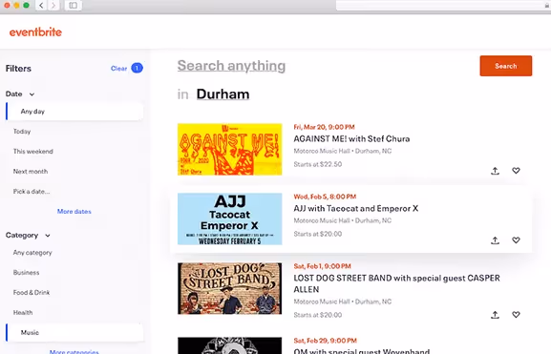Screen dimensions: 551x354
Task: Click venue text under AGAINST ME! event
Action: (343, 151)
